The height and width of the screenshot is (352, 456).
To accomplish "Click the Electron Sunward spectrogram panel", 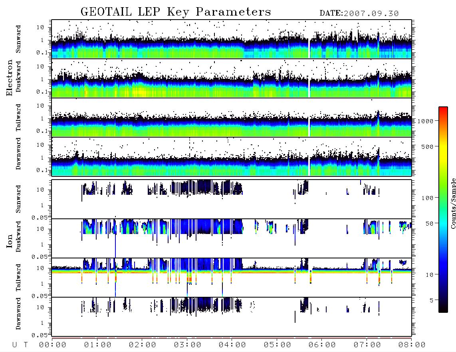I will (x=232, y=39).
